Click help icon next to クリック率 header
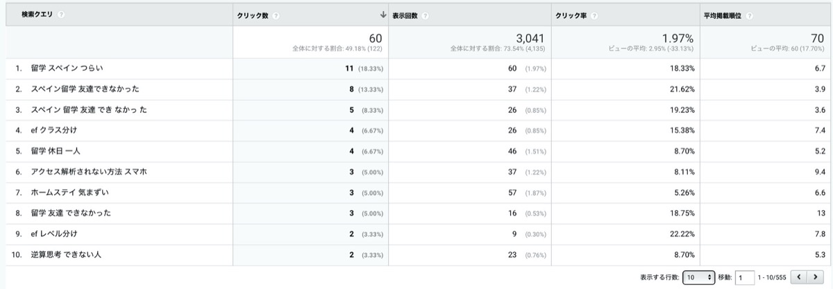Screen dimensions: 833x289 click(595, 15)
